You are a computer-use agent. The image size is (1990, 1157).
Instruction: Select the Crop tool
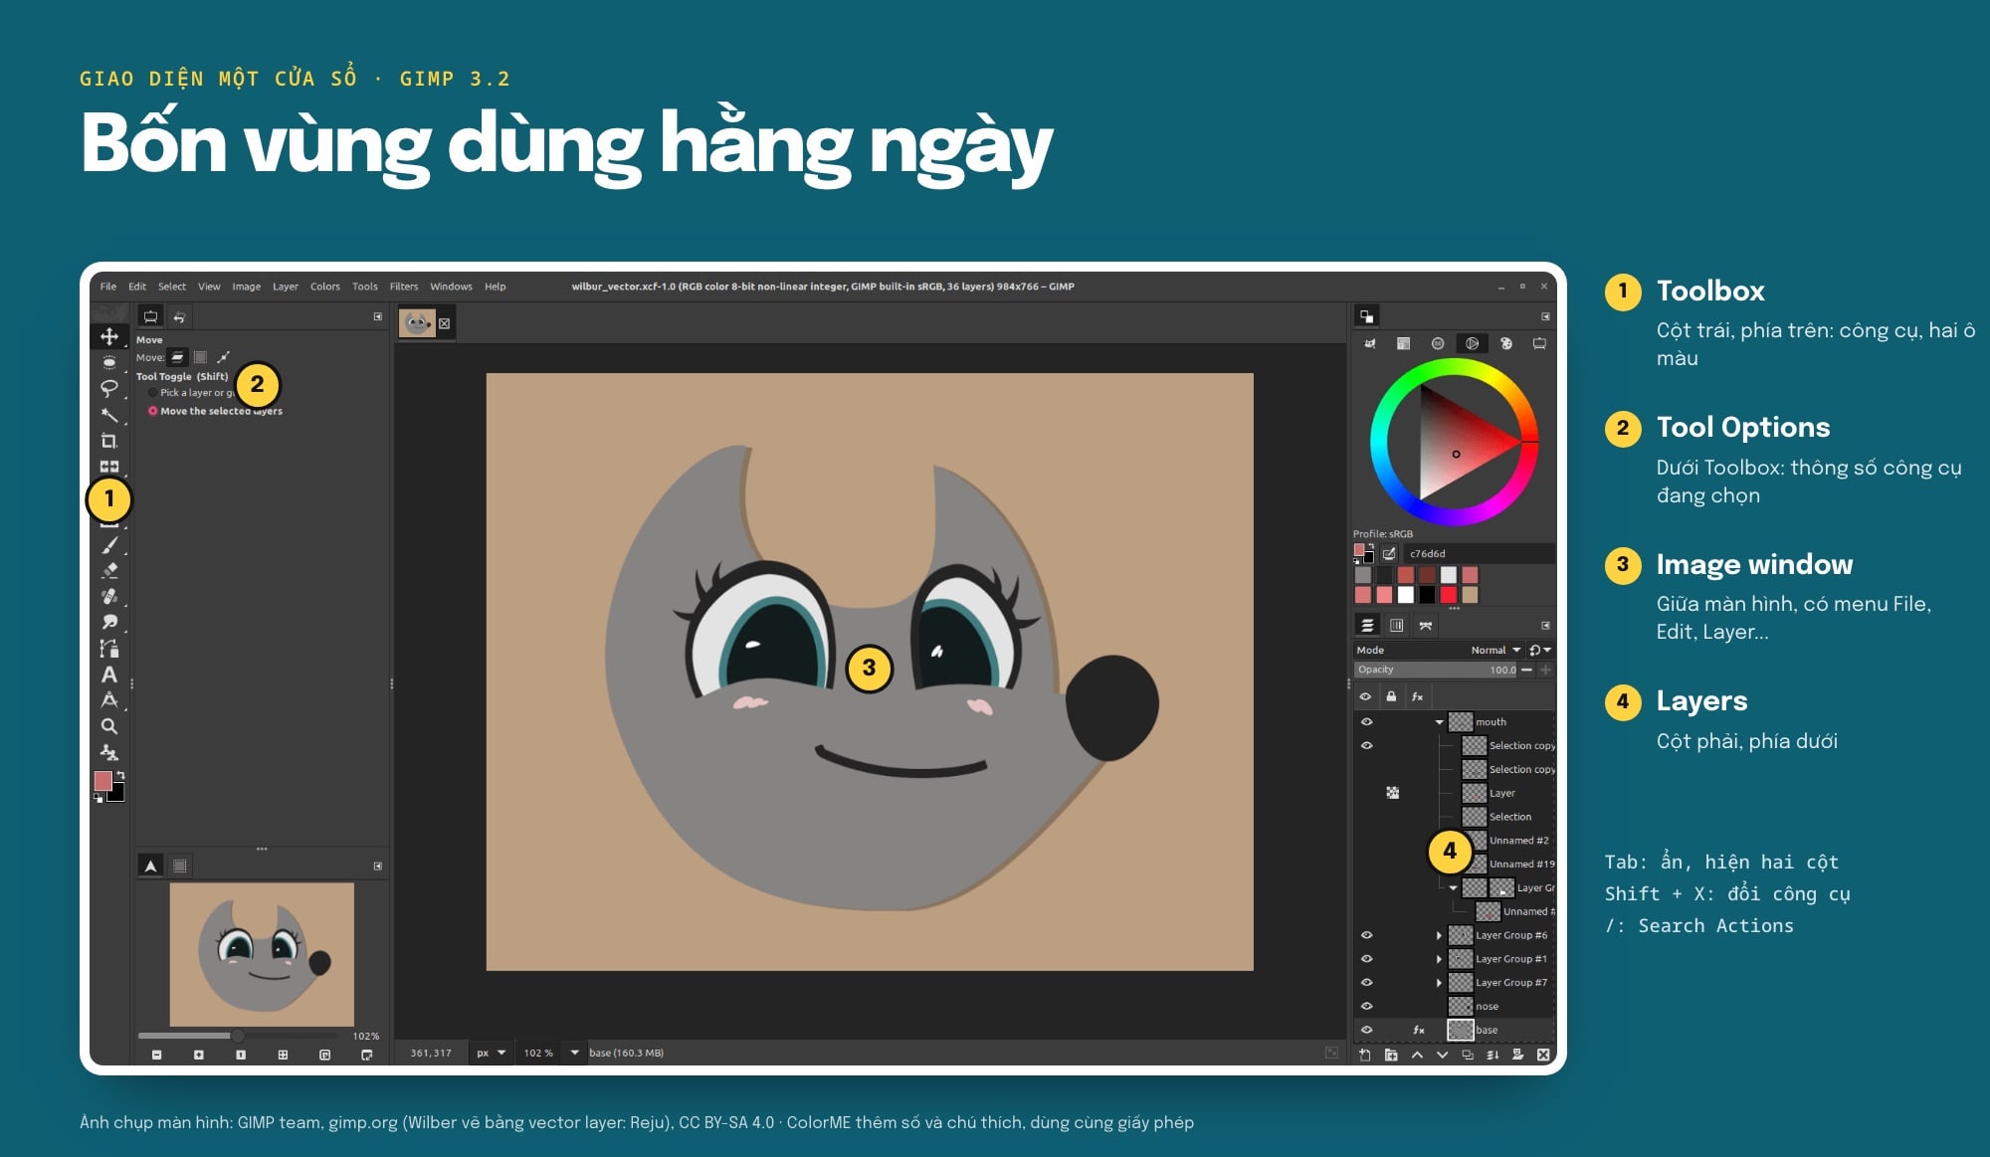[x=109, y=441]
